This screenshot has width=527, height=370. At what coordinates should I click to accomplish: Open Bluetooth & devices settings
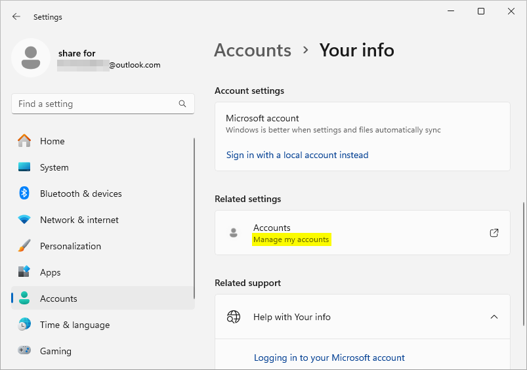pyautogui.click(x=81, y=194)
